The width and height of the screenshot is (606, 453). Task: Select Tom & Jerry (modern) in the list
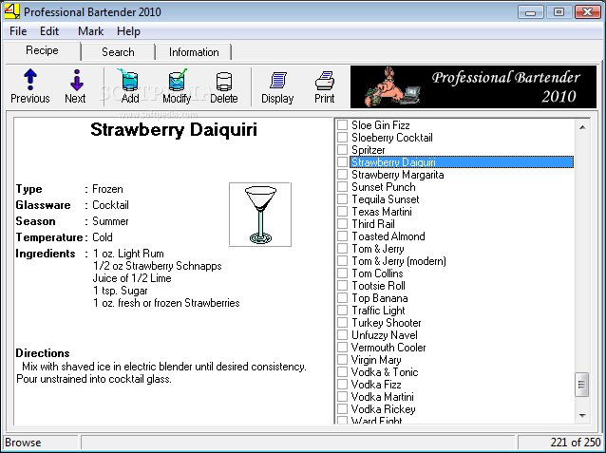pos(399,261)
